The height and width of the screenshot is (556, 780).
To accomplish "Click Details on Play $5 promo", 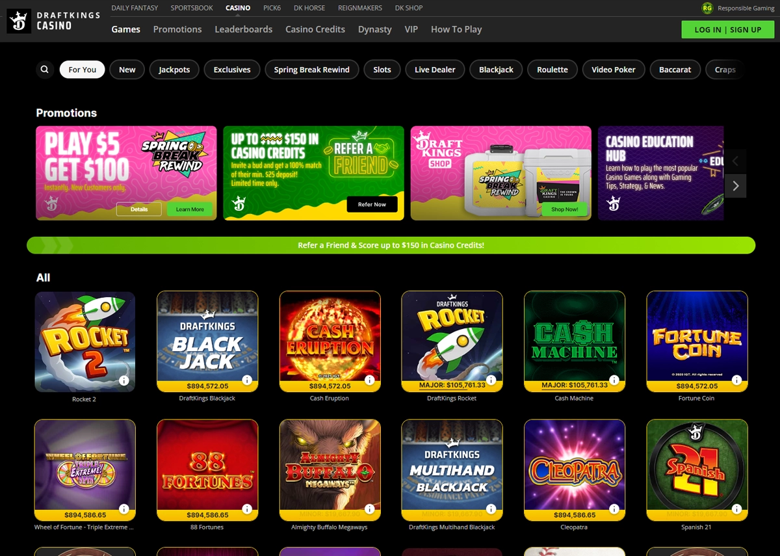I will 139,209.
